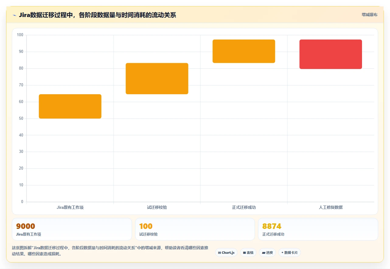Click the x-axis label 正式迁移成功
390x269 pixels.
(x=244, y=208)
